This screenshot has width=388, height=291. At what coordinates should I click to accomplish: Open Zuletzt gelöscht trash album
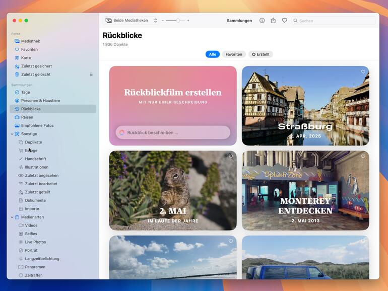tap(52, 75)
